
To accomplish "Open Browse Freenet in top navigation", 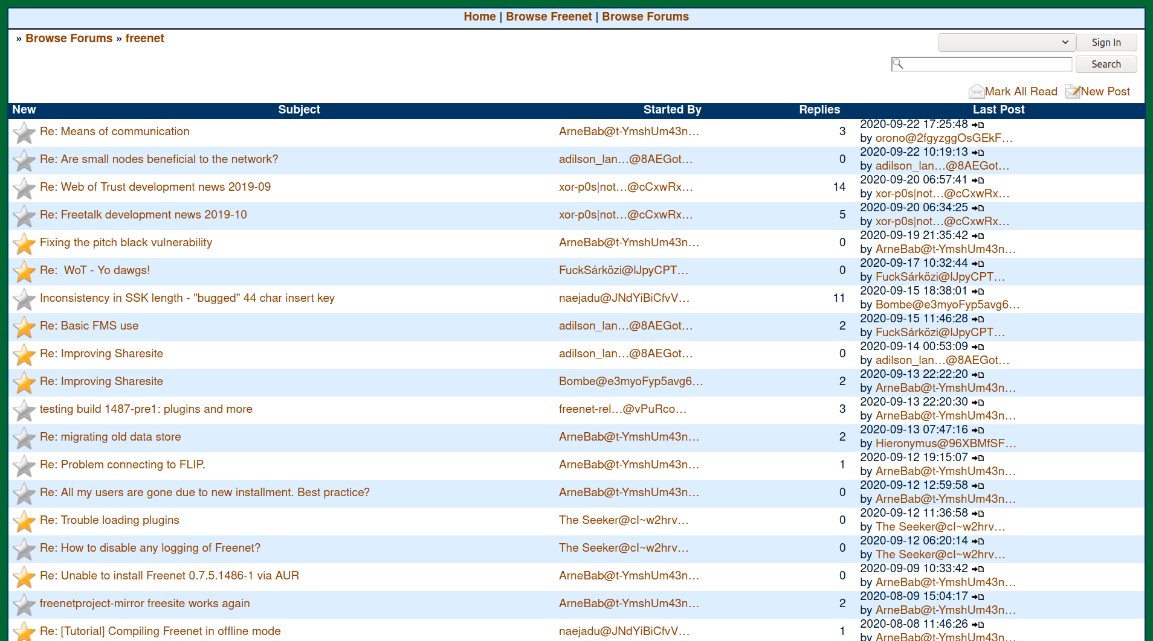I will [x=549, y=17].
